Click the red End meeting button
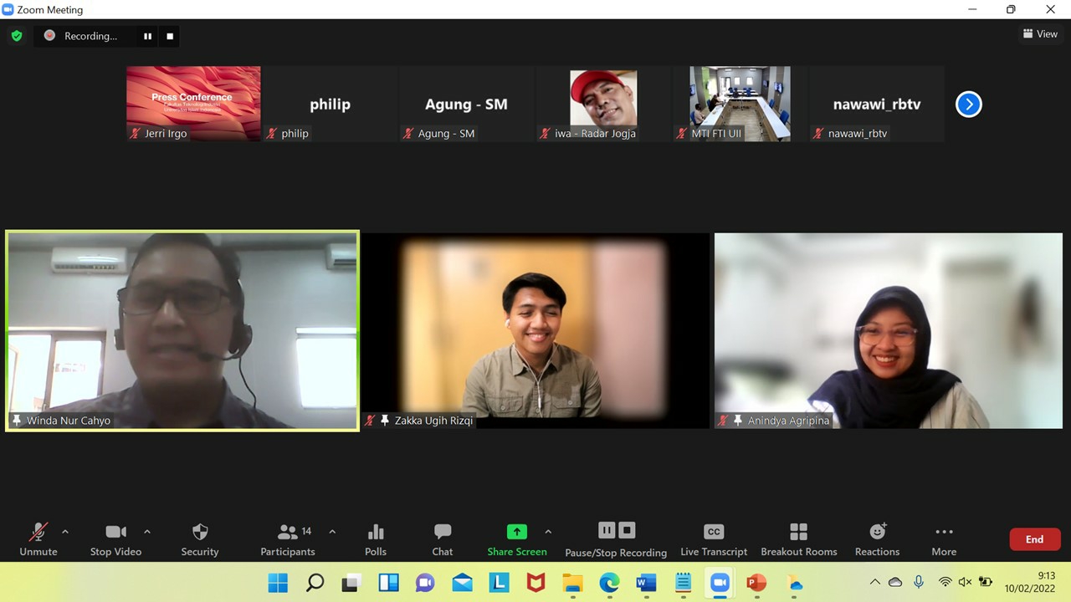Screen dimensions: 1071x602 (1034, 539)
